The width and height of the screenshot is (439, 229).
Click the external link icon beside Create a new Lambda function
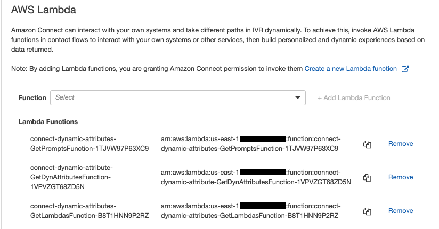tap(405, 69)
